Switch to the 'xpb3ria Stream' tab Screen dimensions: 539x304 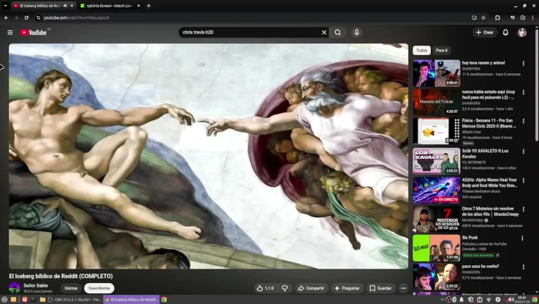pyautogui.click(x=109, y=5)
